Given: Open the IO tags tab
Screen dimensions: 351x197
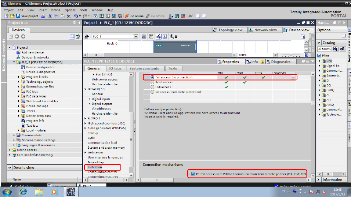Looking at the screenshot, I should pos(115,68).
